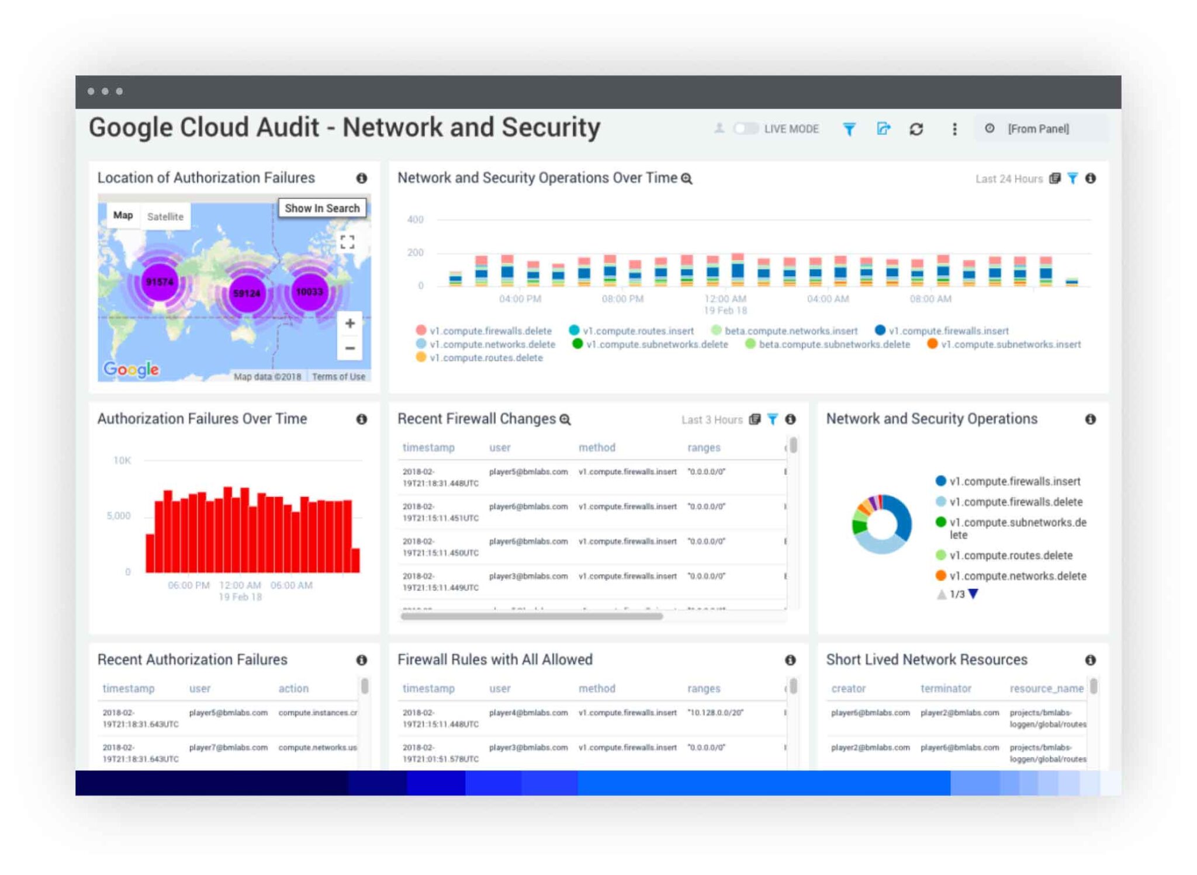1197x875 pixels.
Task: Click the 91574 cluster on the map
Action: (x=160, y=282)
